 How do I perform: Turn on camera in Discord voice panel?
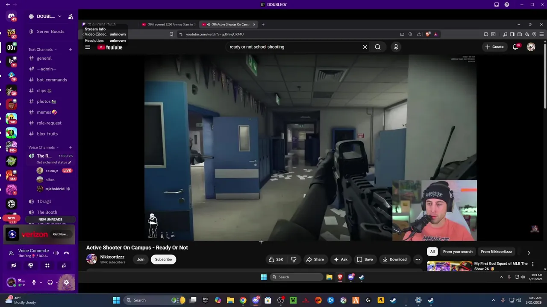[x=14, y=265]
